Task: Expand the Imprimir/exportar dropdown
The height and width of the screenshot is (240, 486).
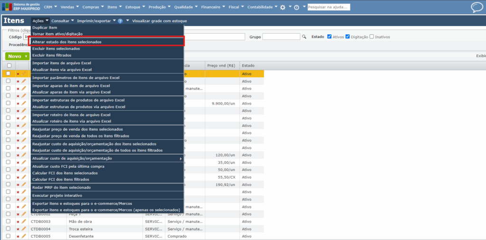Action: tap(96, 21)
